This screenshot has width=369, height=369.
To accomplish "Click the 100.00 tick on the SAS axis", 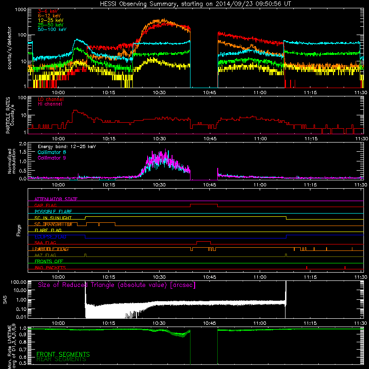I will coord(18,282).
